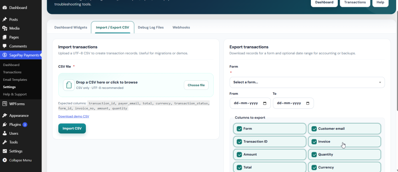This screenshot has width=398, height=172.
Task: Click the Users person icon
Action: coord(5,134)
